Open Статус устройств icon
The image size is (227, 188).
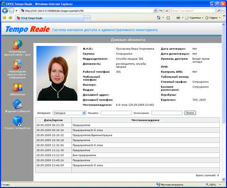[x=17, y=121]
